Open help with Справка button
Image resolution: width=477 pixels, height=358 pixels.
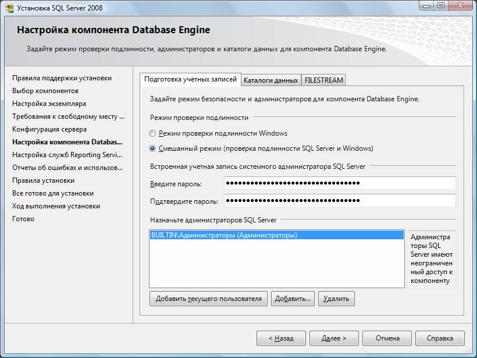440,338
